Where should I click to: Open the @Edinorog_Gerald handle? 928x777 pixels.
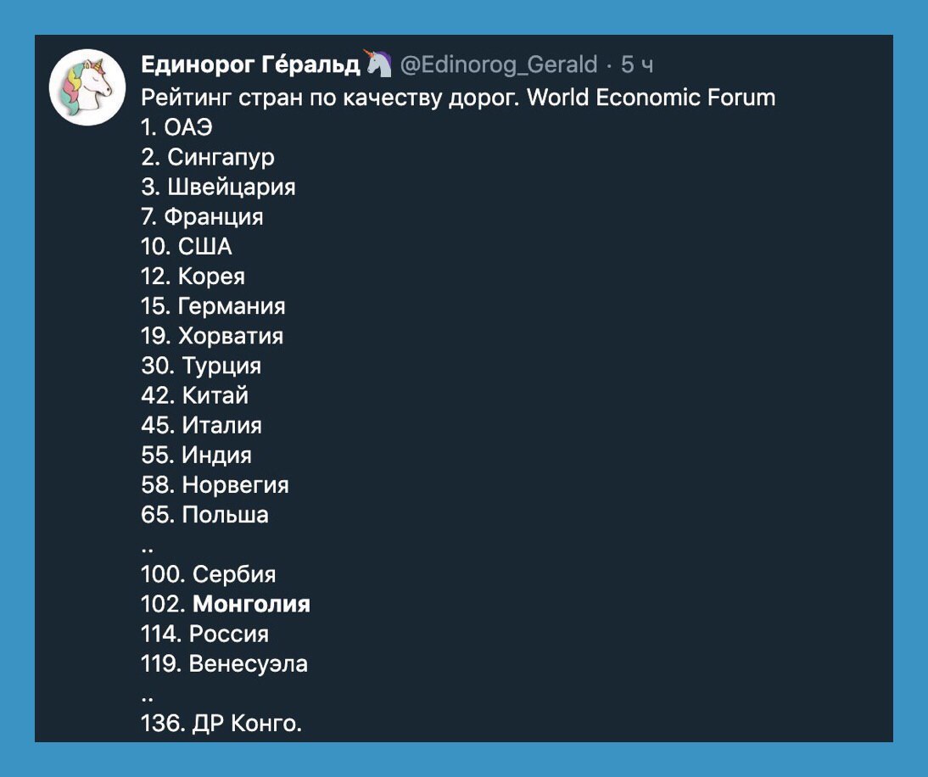tap(499, 64)
